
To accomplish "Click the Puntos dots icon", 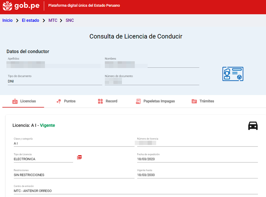I will click(59, 101).
